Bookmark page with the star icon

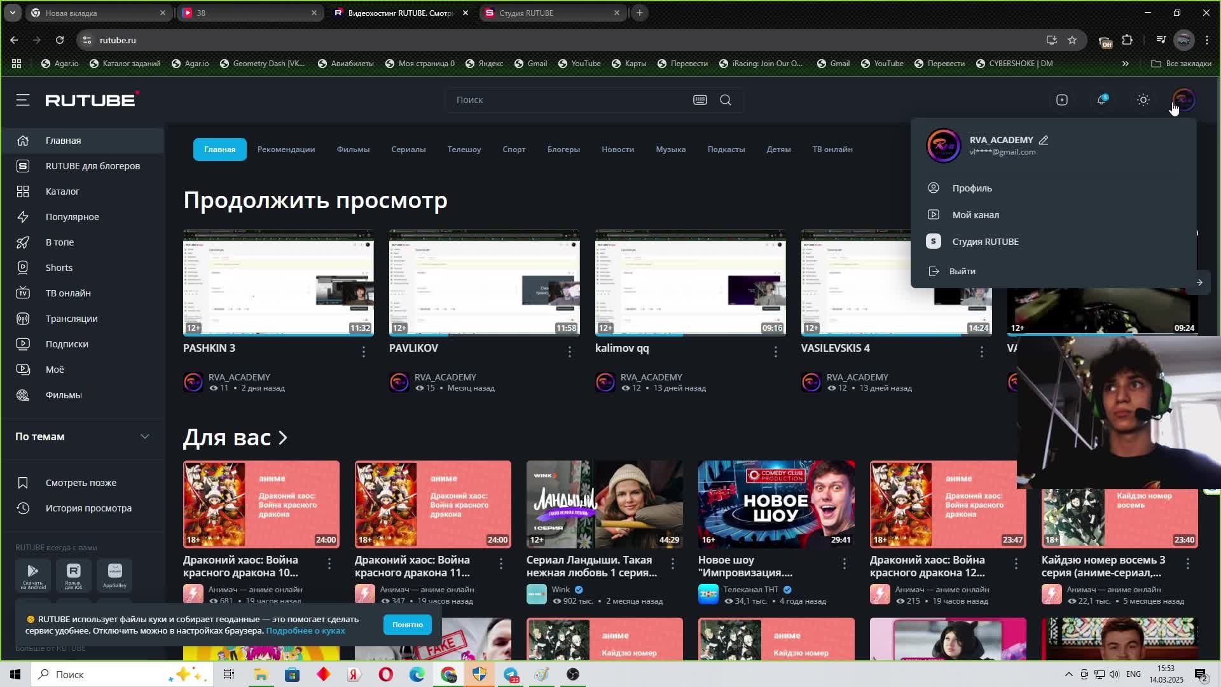pyautogui.click(x=1072, y=40)
